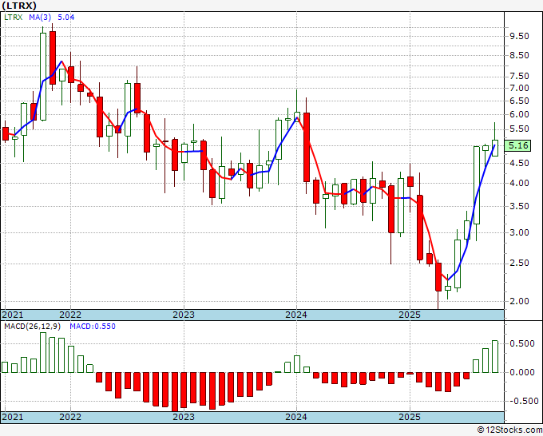This screenshot has height=436, width=543.
Task: Click the 5.04 moving average value
Action: [x=65, y=17]
